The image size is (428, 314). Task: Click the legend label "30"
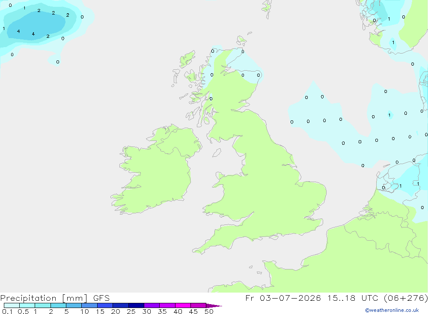147,311
